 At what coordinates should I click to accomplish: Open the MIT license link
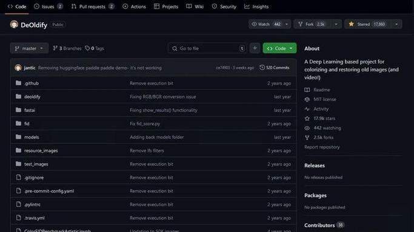coord(321,100)
